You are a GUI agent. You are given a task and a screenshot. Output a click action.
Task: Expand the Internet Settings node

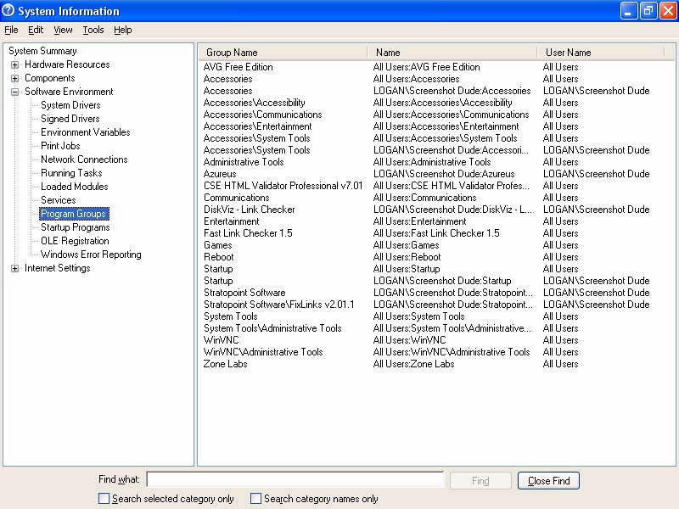14,268
